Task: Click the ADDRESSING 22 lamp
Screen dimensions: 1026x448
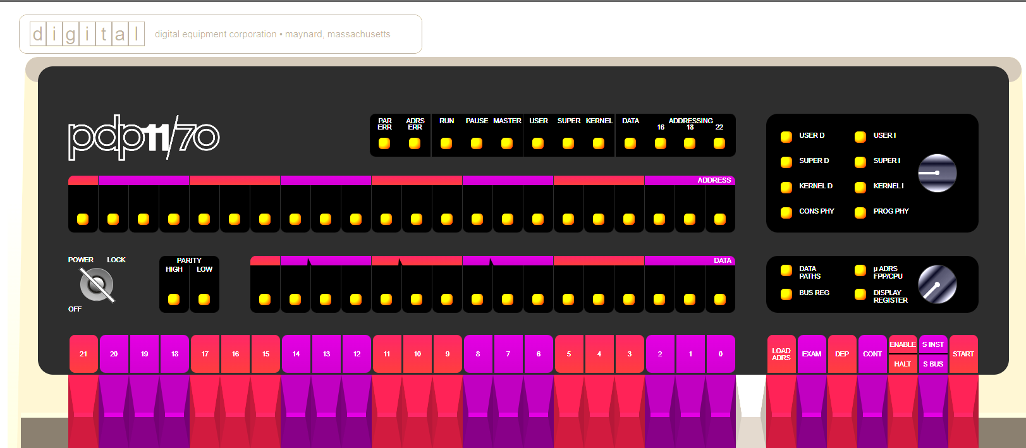Action: click(x=719, y=143)
